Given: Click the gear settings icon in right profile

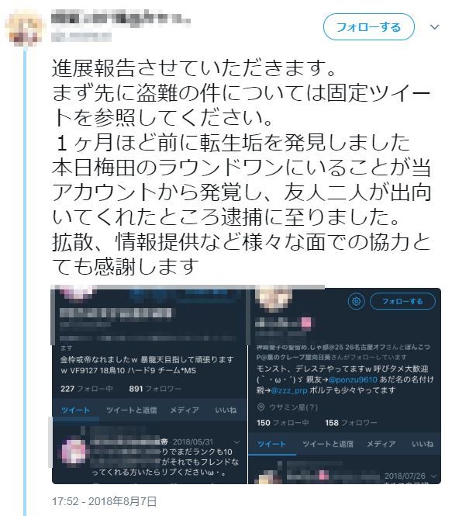Looking at the screenshot, I should click(x=356, y=301).
